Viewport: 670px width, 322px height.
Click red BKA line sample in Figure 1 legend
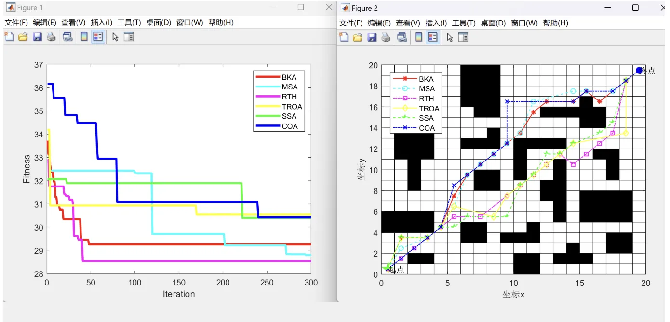pyautogui.click(x=268, y=77)
